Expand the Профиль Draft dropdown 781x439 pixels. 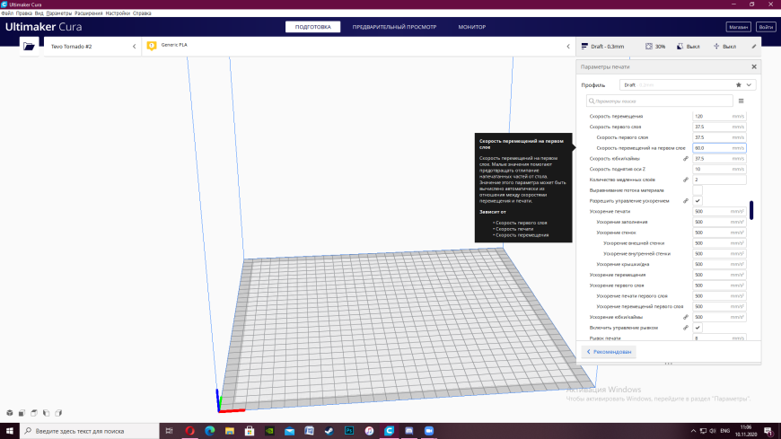688,84
